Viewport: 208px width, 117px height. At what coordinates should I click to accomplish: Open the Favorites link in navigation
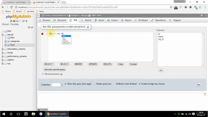[x=15, y=24]
